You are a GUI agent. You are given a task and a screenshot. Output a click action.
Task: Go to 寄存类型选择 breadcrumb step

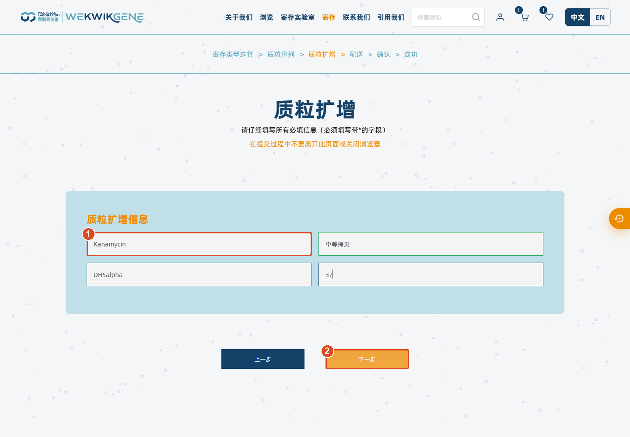click(x=233, y=54)
